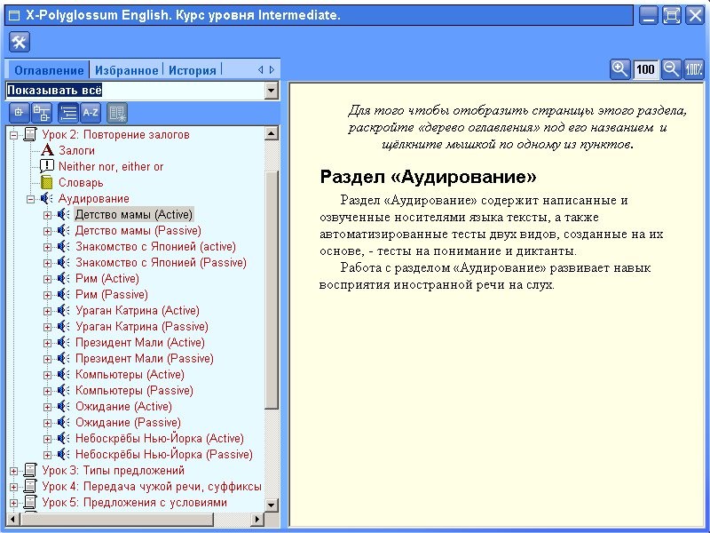The height and width of the screenshot is (533, 710).
Task: Collapse the Аудирование tree node
Action: click(x=30, y=199)
